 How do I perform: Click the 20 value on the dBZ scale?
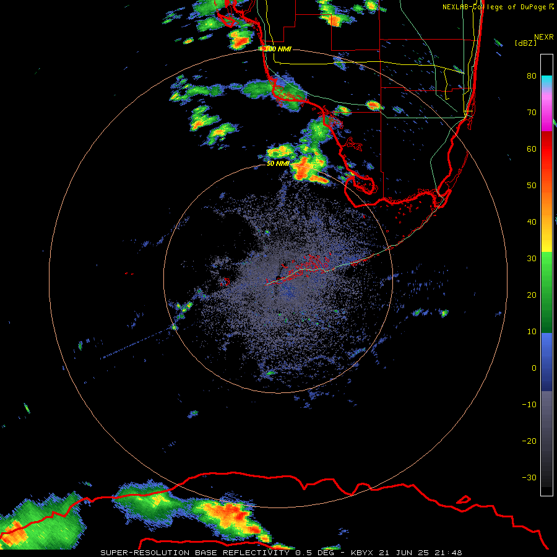[532, 295]
